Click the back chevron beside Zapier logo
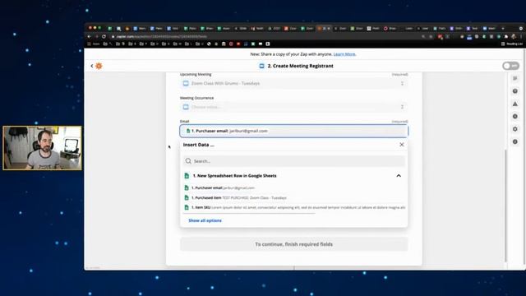Screen dimensions: 526x296 pyautogui.click(x=91, y=66)
